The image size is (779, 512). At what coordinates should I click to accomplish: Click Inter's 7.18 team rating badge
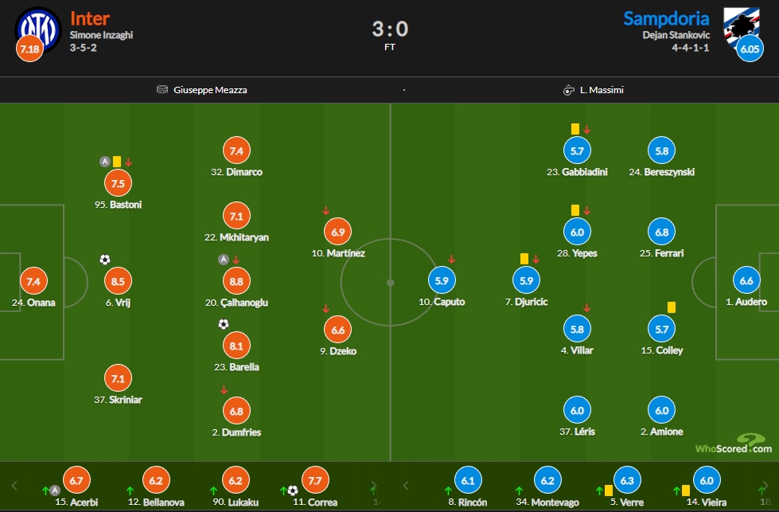pyautogui.click(x=29, y=49)
